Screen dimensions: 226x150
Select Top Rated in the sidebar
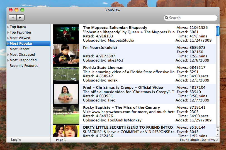pos(18,27)
